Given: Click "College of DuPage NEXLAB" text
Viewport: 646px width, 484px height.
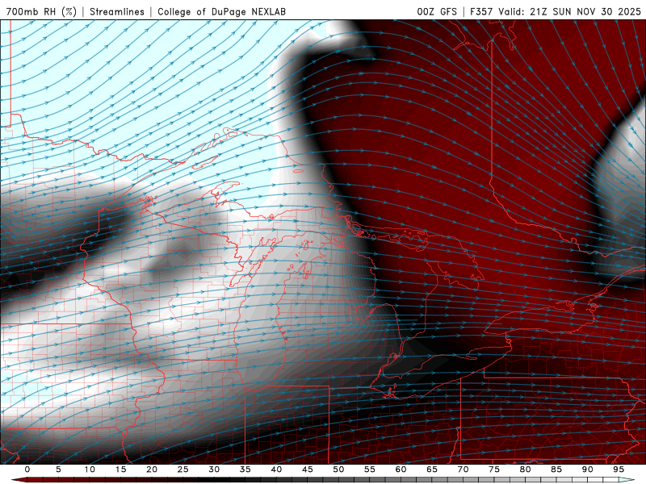Looking at the screenshot, I should (221, 11).
